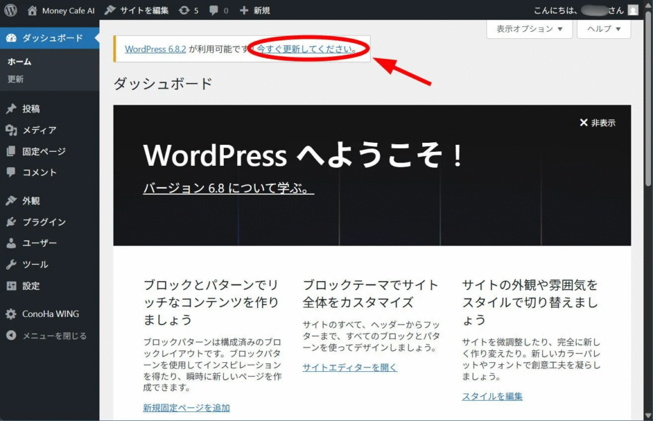Click the collapse menu arrow icon
The height and width of the screenshot is (421, 653).
point(11,336)
